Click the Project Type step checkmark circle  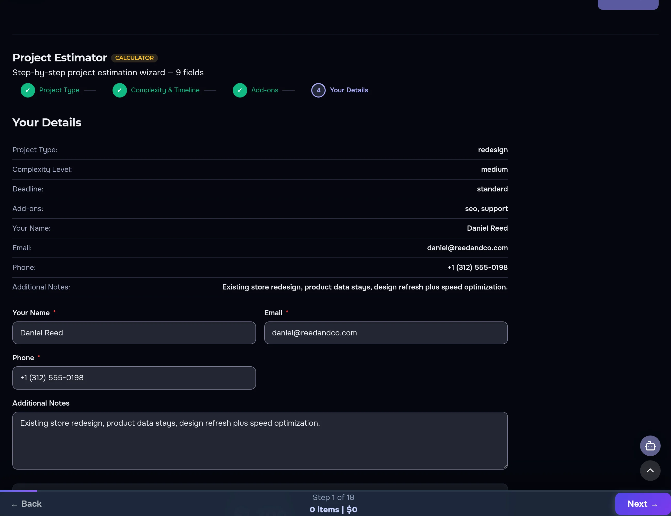click(x=28, y=90)
